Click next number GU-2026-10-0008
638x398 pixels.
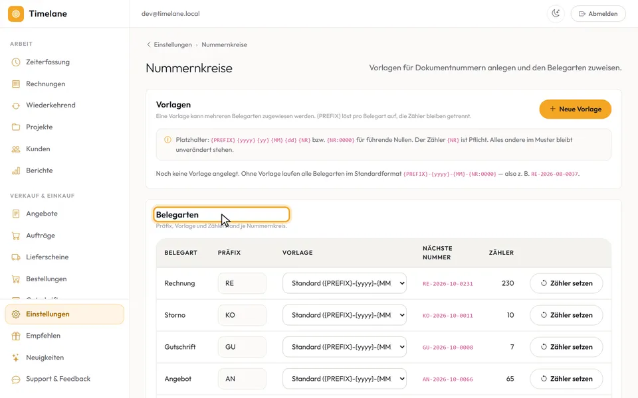pyautogui.click(x=447, y=348)
